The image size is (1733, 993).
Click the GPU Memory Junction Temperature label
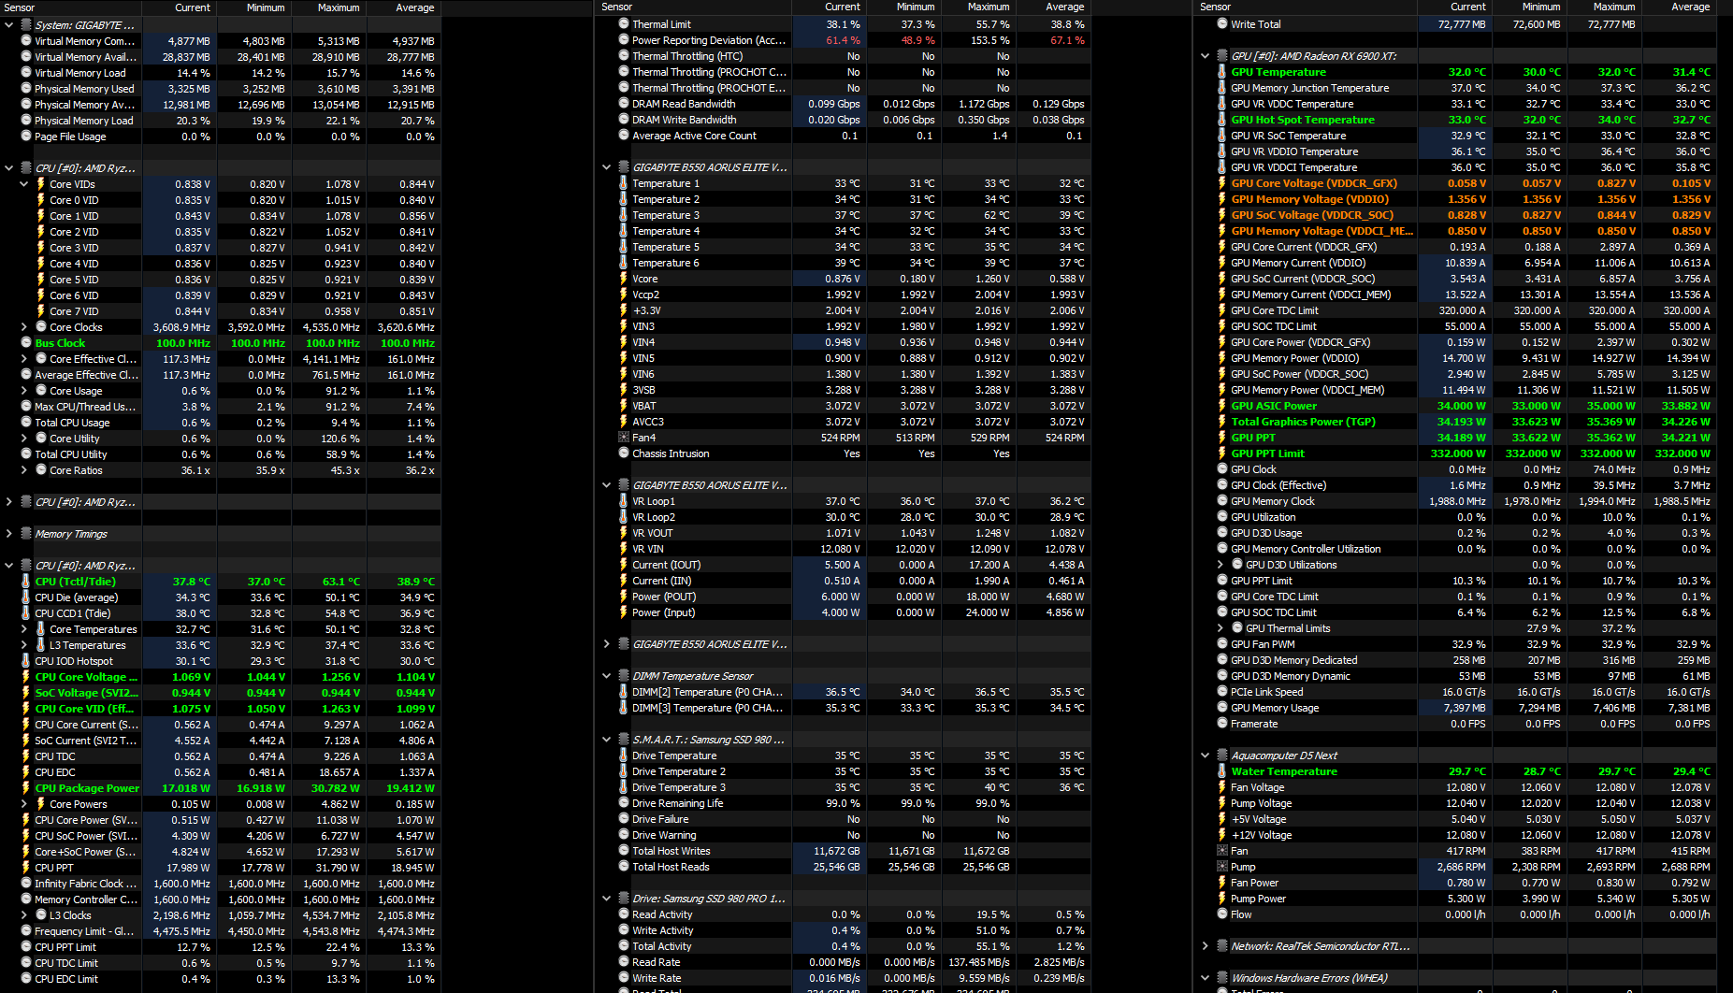coord(1309,88)
